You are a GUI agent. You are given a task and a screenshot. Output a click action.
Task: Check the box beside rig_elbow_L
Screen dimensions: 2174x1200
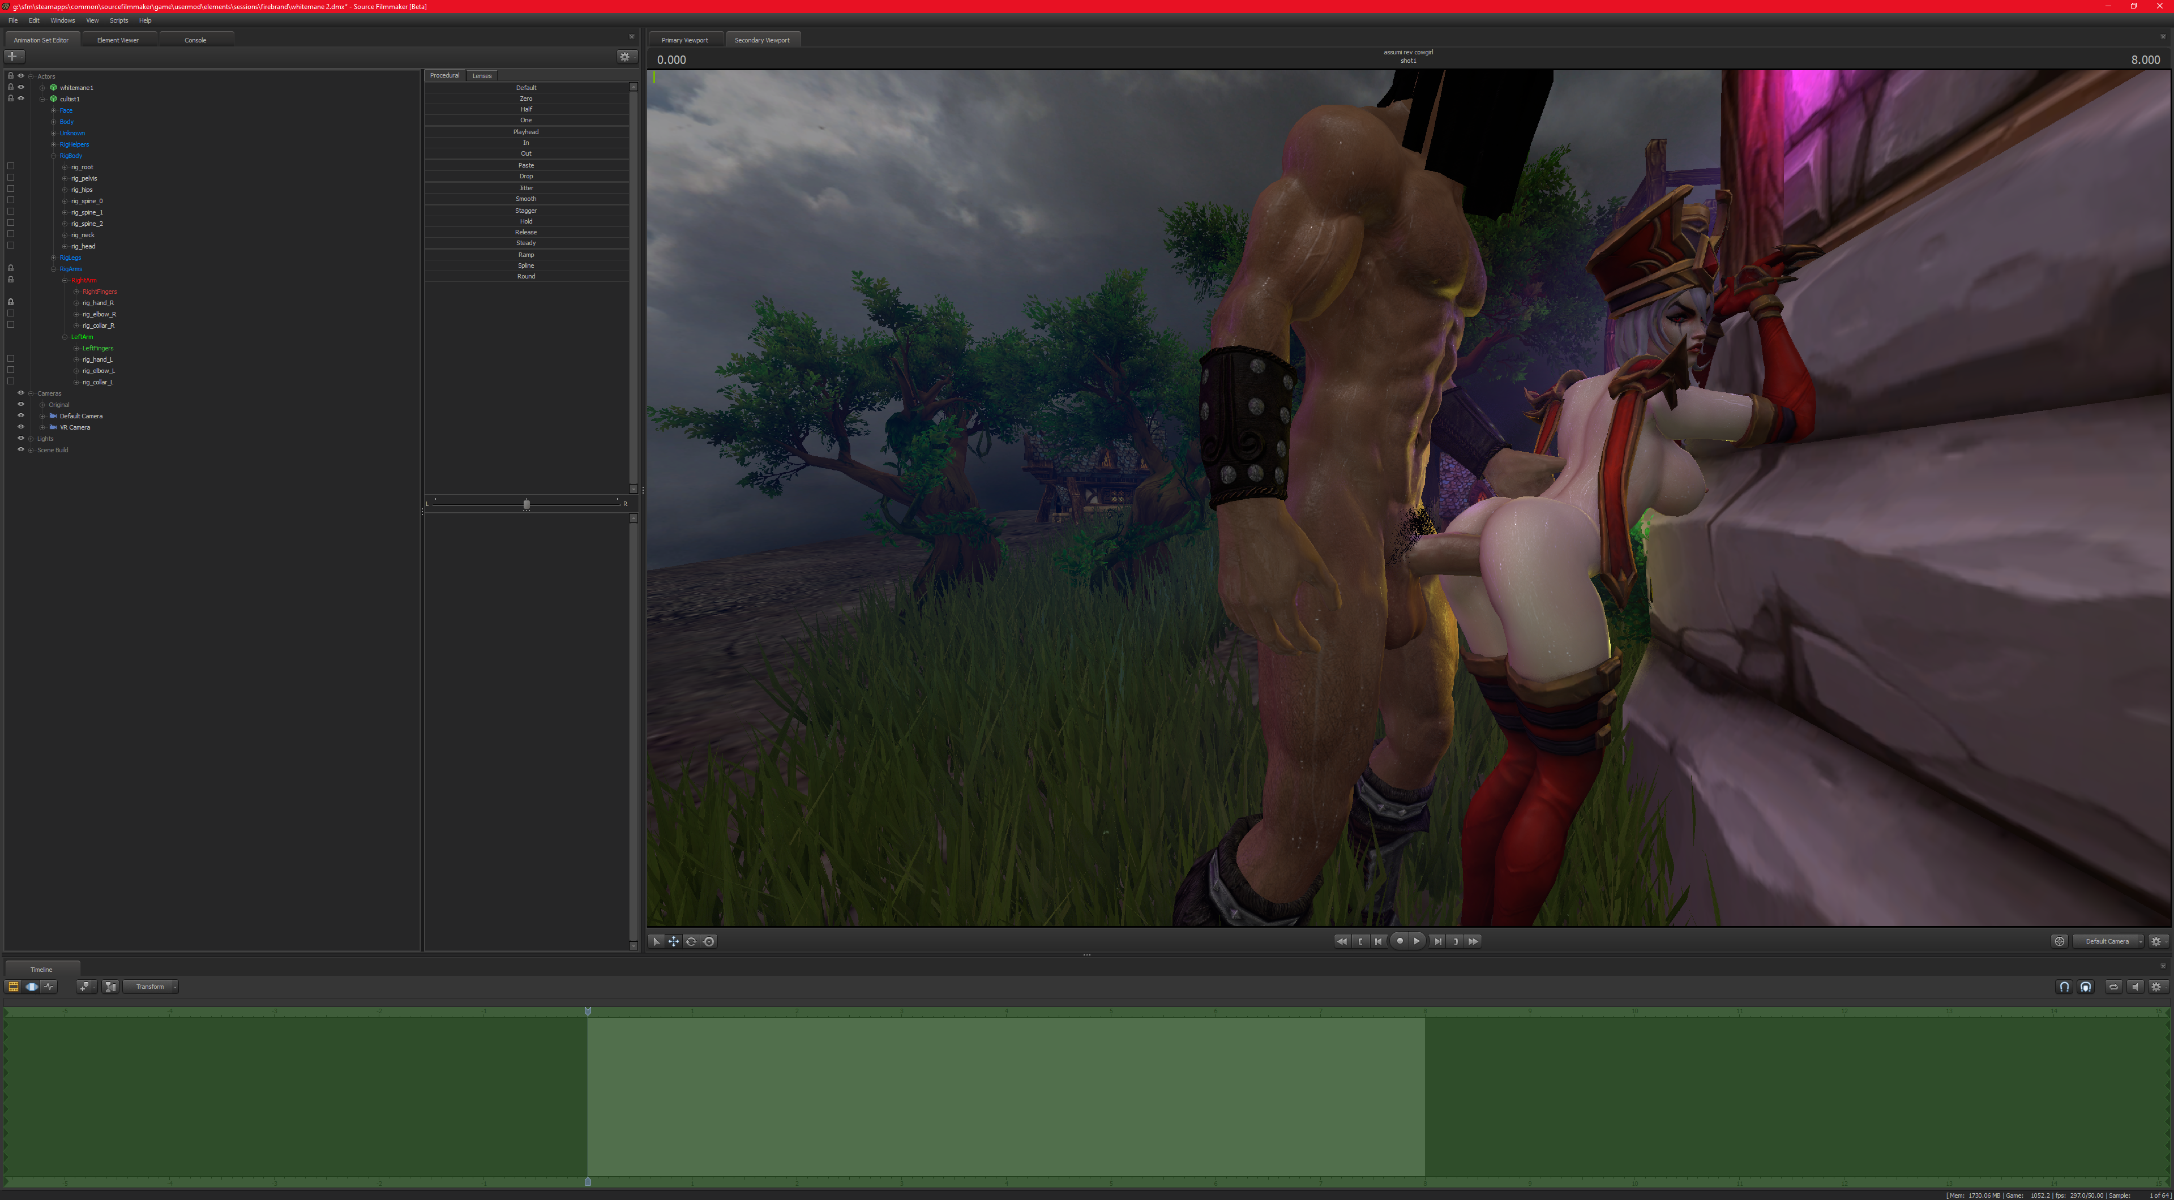tap(11, 370)
